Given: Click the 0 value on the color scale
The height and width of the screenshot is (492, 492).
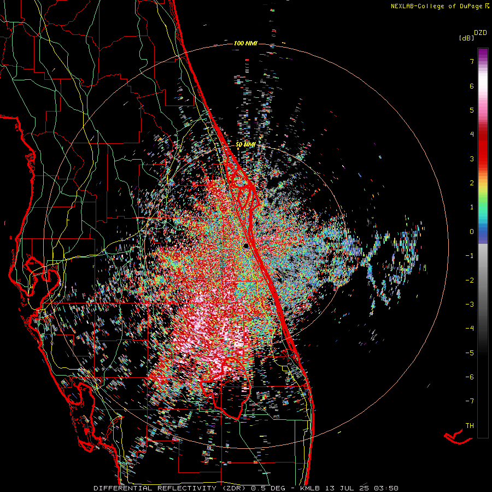Looking at the screenshot, I should click(x=472, y=232).
